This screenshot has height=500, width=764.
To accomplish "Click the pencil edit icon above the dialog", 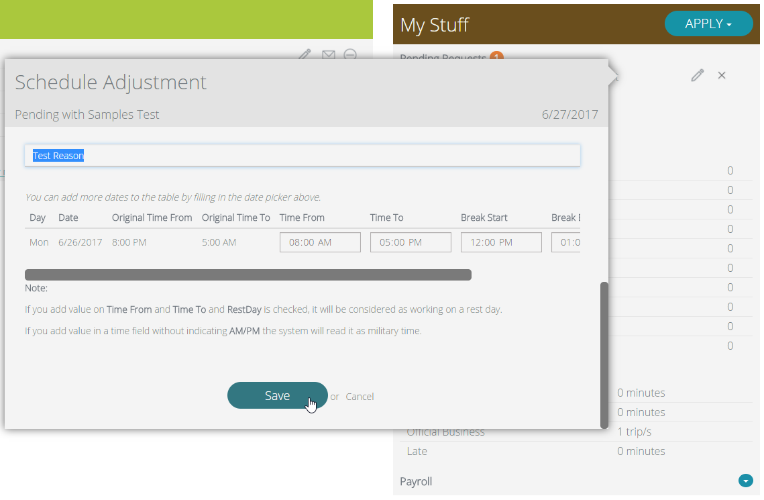I will (305, 54).
